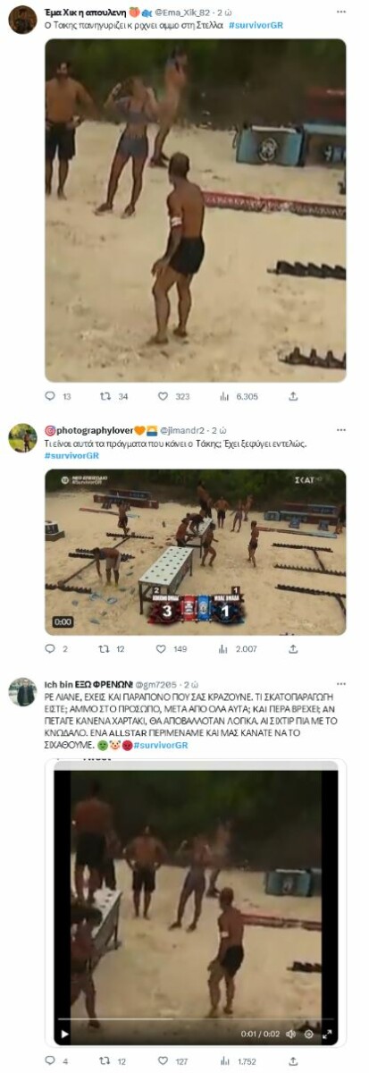Share the first tweet via the share icon
This screenshot has width=369, height=1073.
(293, 396)
